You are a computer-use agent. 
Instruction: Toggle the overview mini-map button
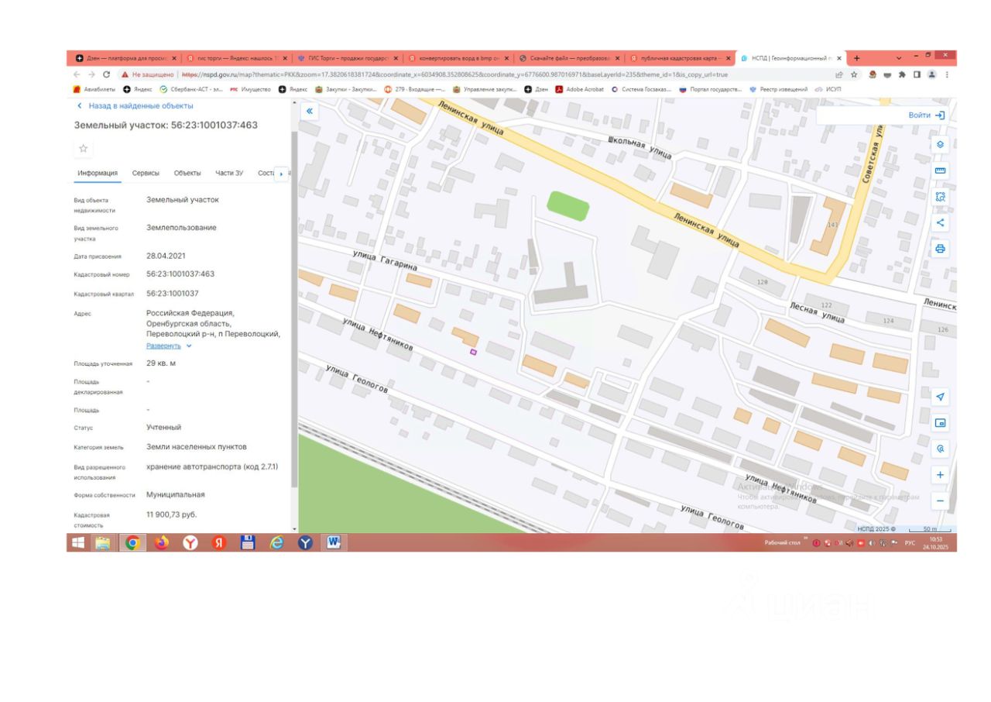point(940,423)
